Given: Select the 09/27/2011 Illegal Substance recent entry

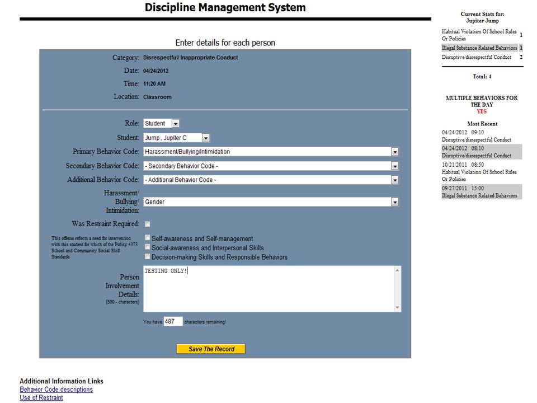Looking at the screenshot, I should (x=482, y=192).
